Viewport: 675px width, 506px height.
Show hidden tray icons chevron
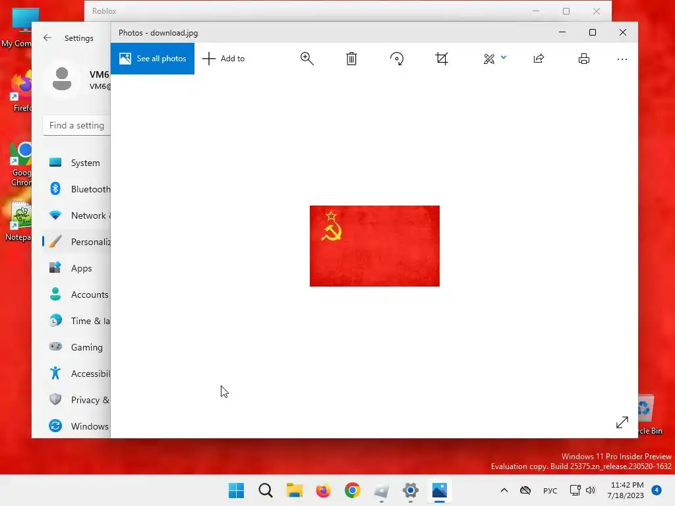click(504, 490)
